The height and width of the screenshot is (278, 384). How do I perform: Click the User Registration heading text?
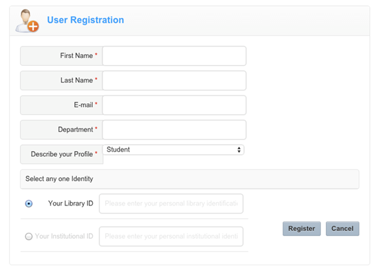point(85,20)
